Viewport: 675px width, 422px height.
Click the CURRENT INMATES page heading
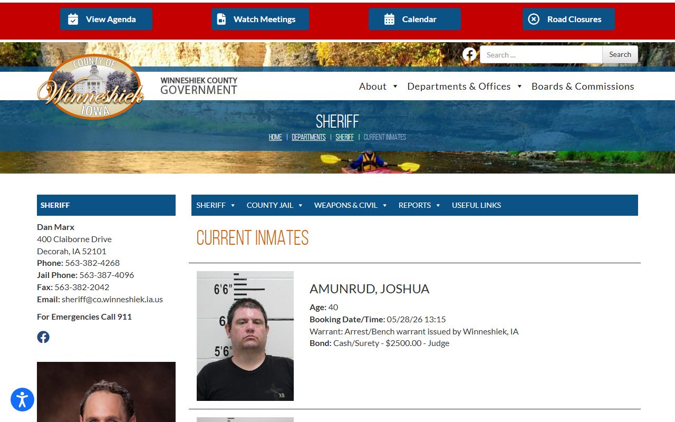(253, 238)
